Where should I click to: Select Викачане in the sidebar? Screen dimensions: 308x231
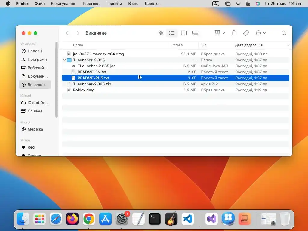click(35, 85)
